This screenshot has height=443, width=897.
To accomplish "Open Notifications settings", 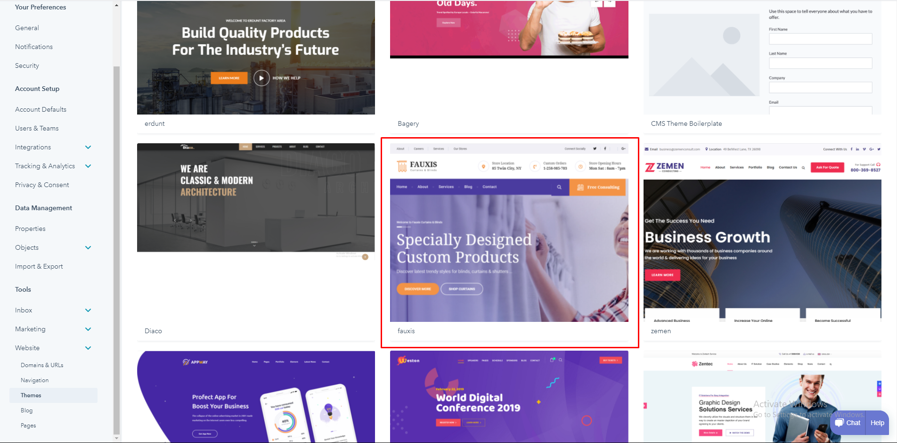I will [34, 47].
